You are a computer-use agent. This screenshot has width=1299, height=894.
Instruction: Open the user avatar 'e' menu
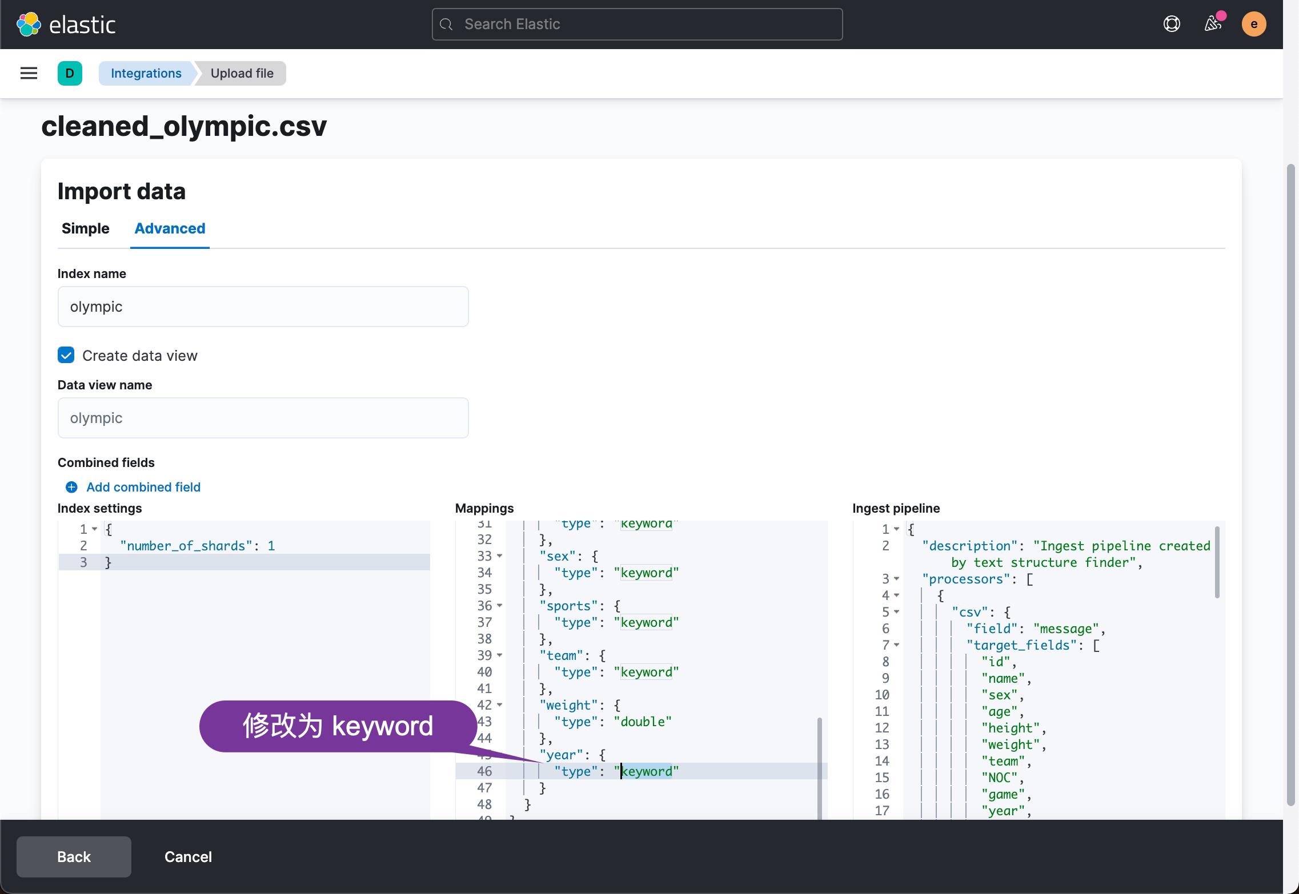click(1254, 24)
